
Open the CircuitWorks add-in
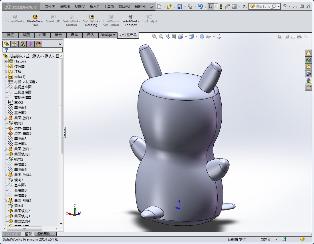point(15,19)
